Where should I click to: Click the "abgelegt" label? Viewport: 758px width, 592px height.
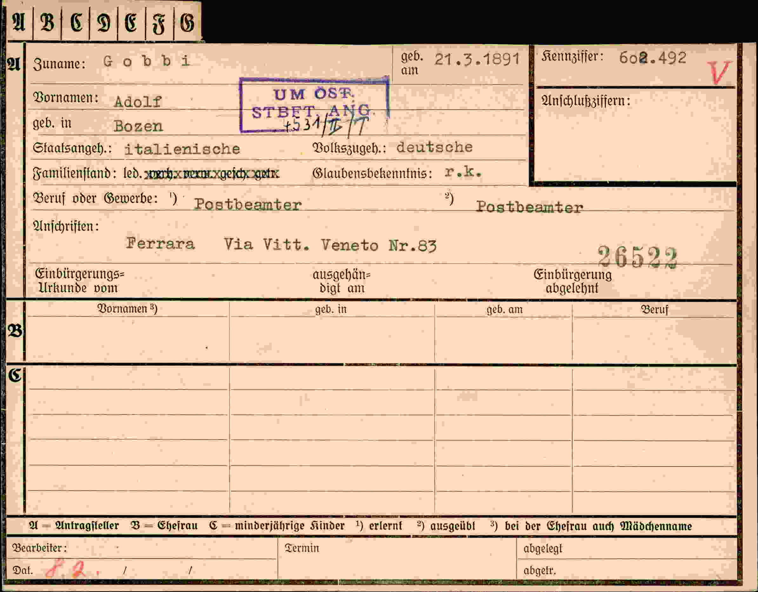(x=542, y=549)
